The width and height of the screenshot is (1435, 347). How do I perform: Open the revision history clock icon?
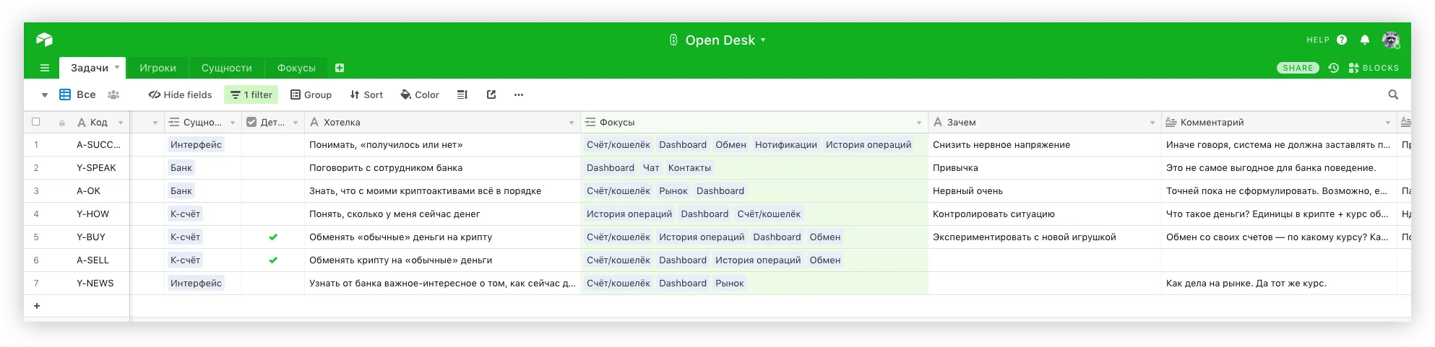coord(1333,68)
